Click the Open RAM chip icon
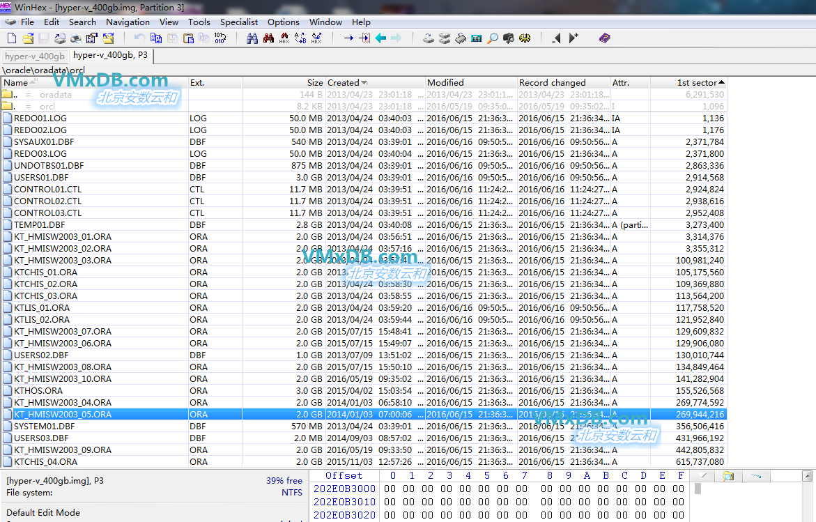The height and width of the screenshot is (522, 816). point(461,38)
